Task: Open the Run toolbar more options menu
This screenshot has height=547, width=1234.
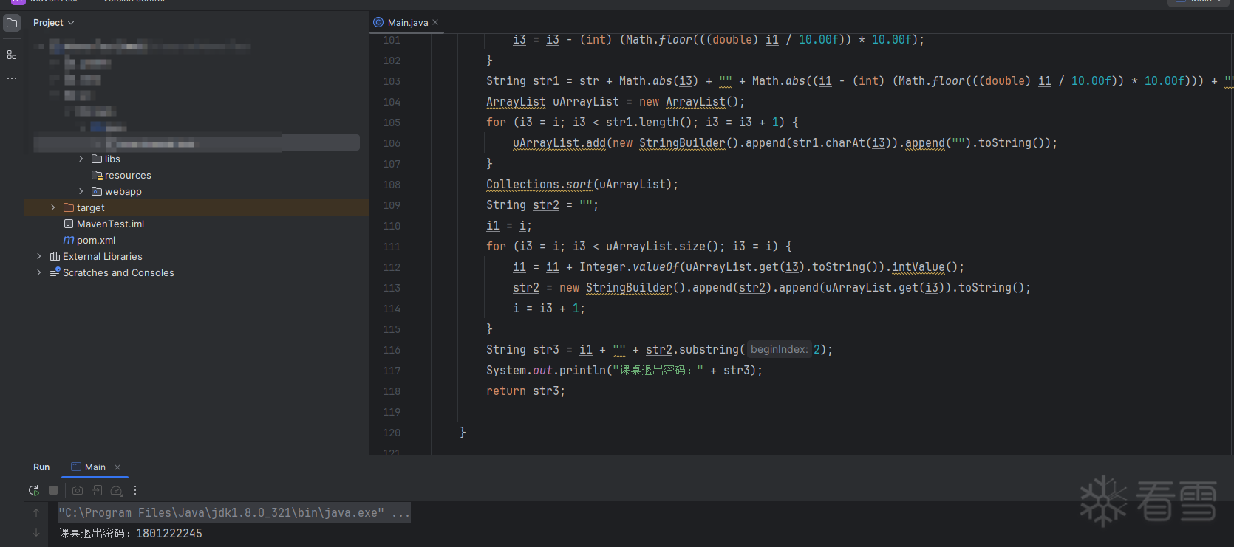Action: [135, 490]
